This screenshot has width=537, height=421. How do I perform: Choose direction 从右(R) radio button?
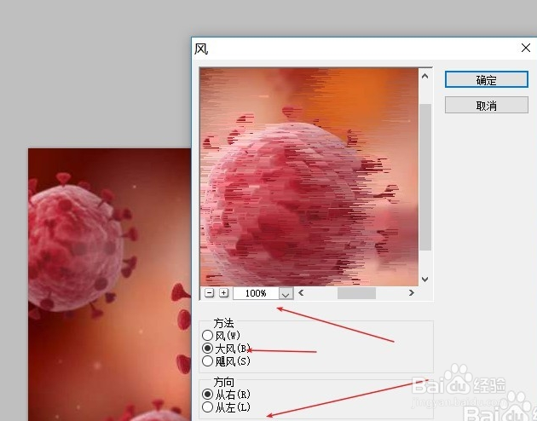pyautogui.click(x=207, y=395)
